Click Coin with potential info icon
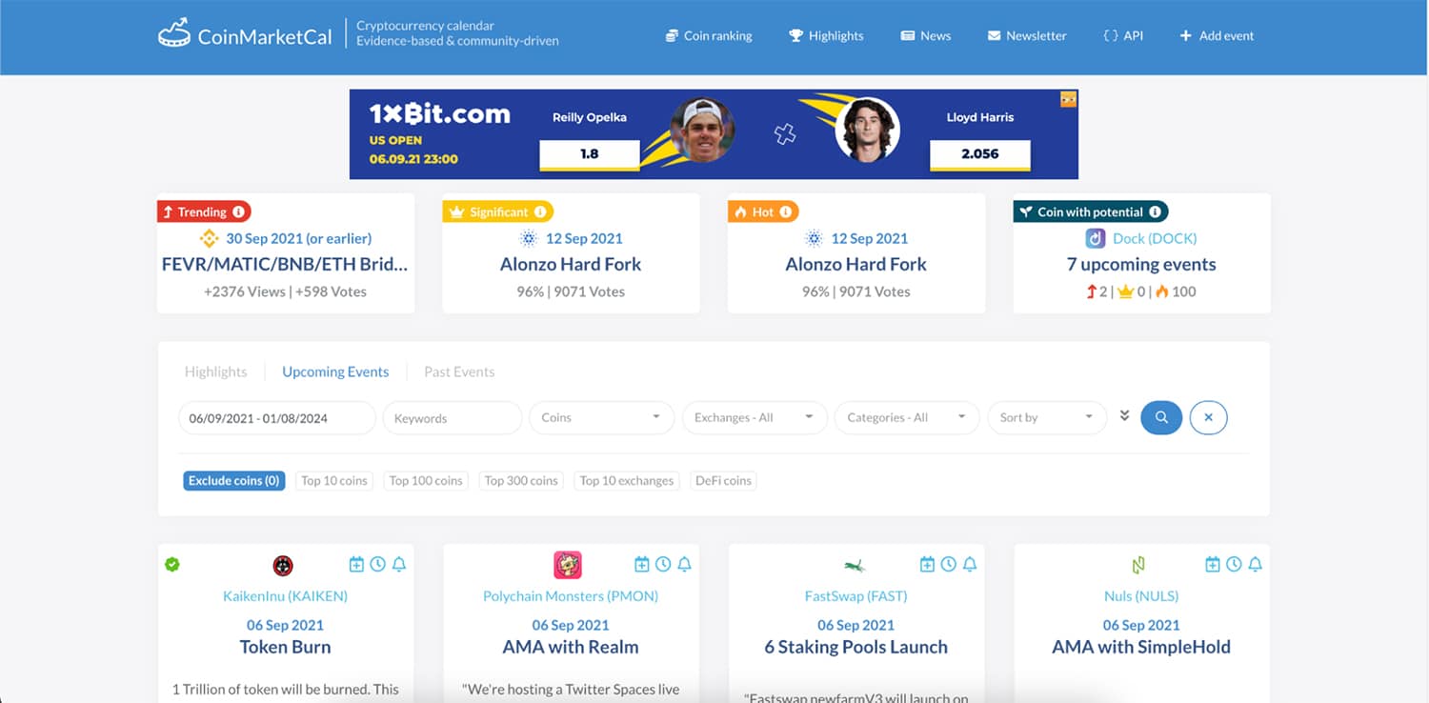This screenshot has width=1429, height=703. click(1155, 212)
